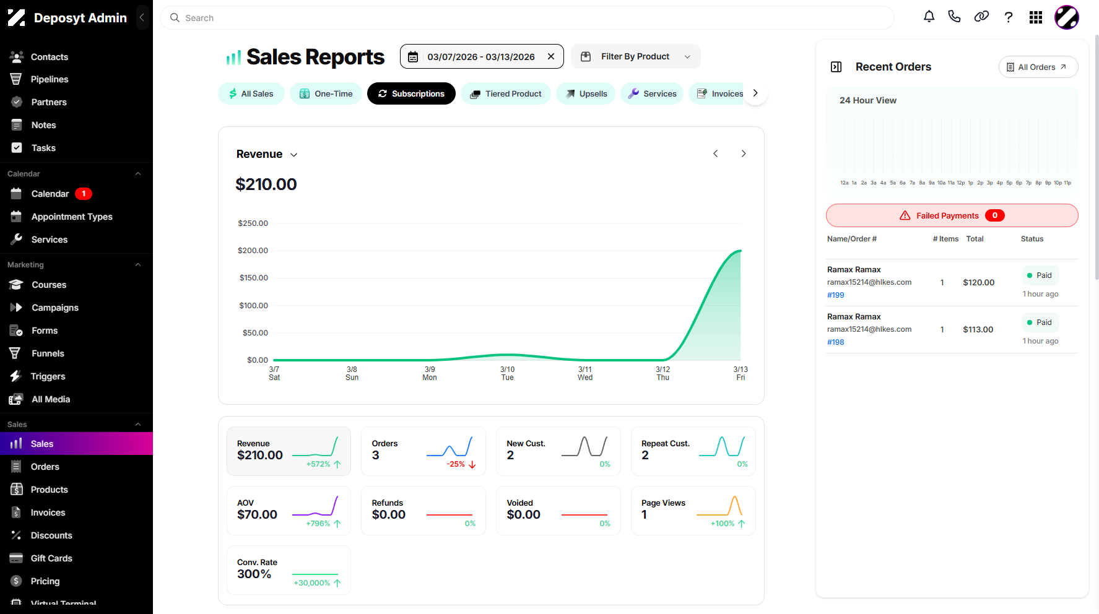Go to next chart period arrow
The width and height of the screenshot is (1099, 614).
744,153
